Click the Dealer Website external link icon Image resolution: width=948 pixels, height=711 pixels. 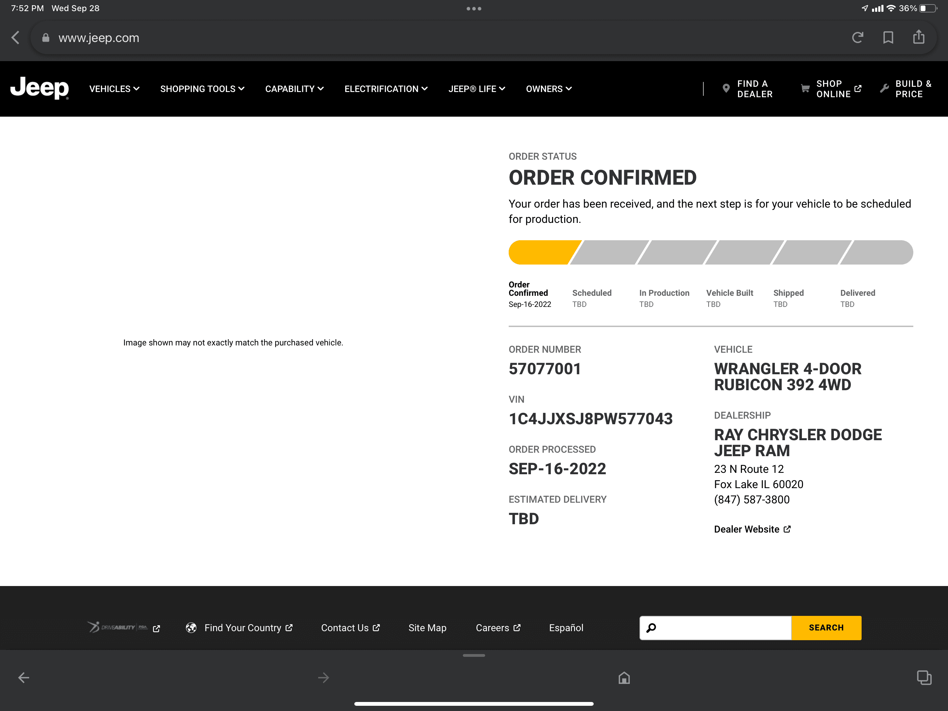[787, 529]
